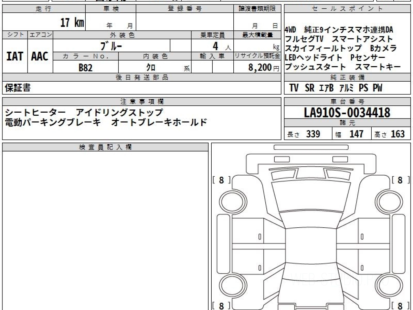Click the 保証書 later-shipped parts entry
Screen dimensions: 413x310
click(x=18, y=88)
